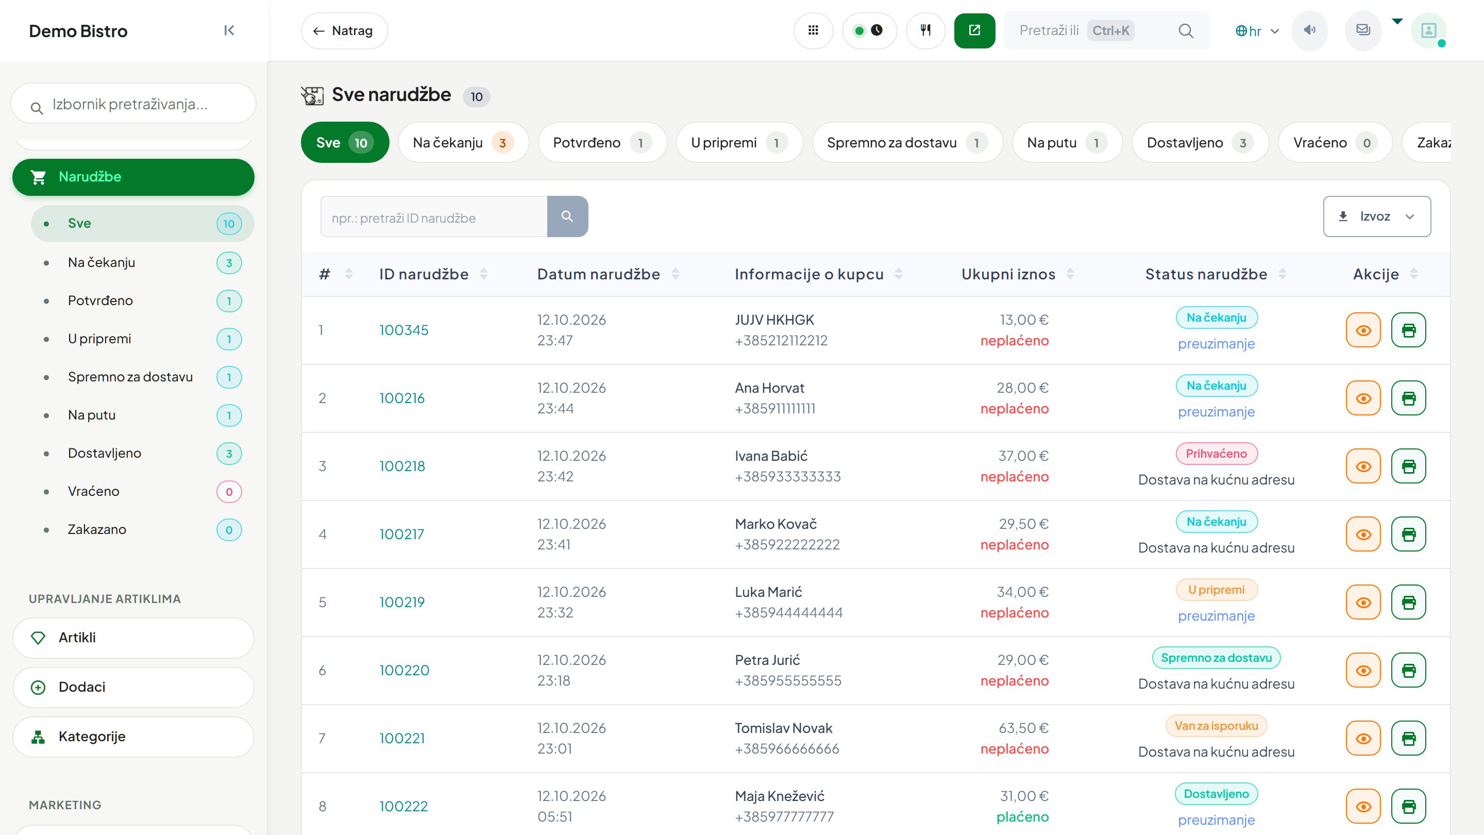Click the order ID search button
This screenshot has width=1484, height=835.
pyautogui.click(x=567, y=216)
